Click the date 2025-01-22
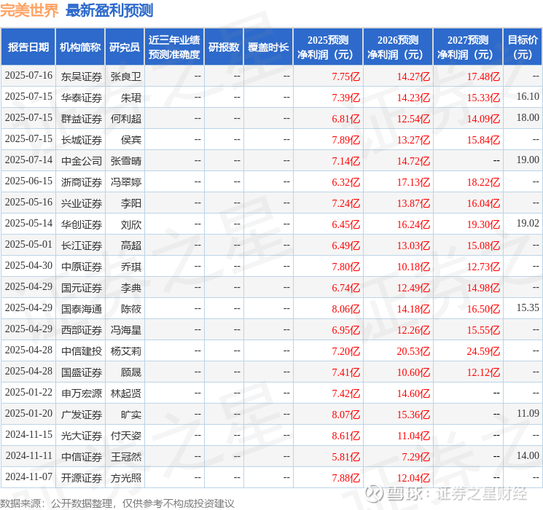The width and height of the screenshot is (543, 510). pos(28,392)
